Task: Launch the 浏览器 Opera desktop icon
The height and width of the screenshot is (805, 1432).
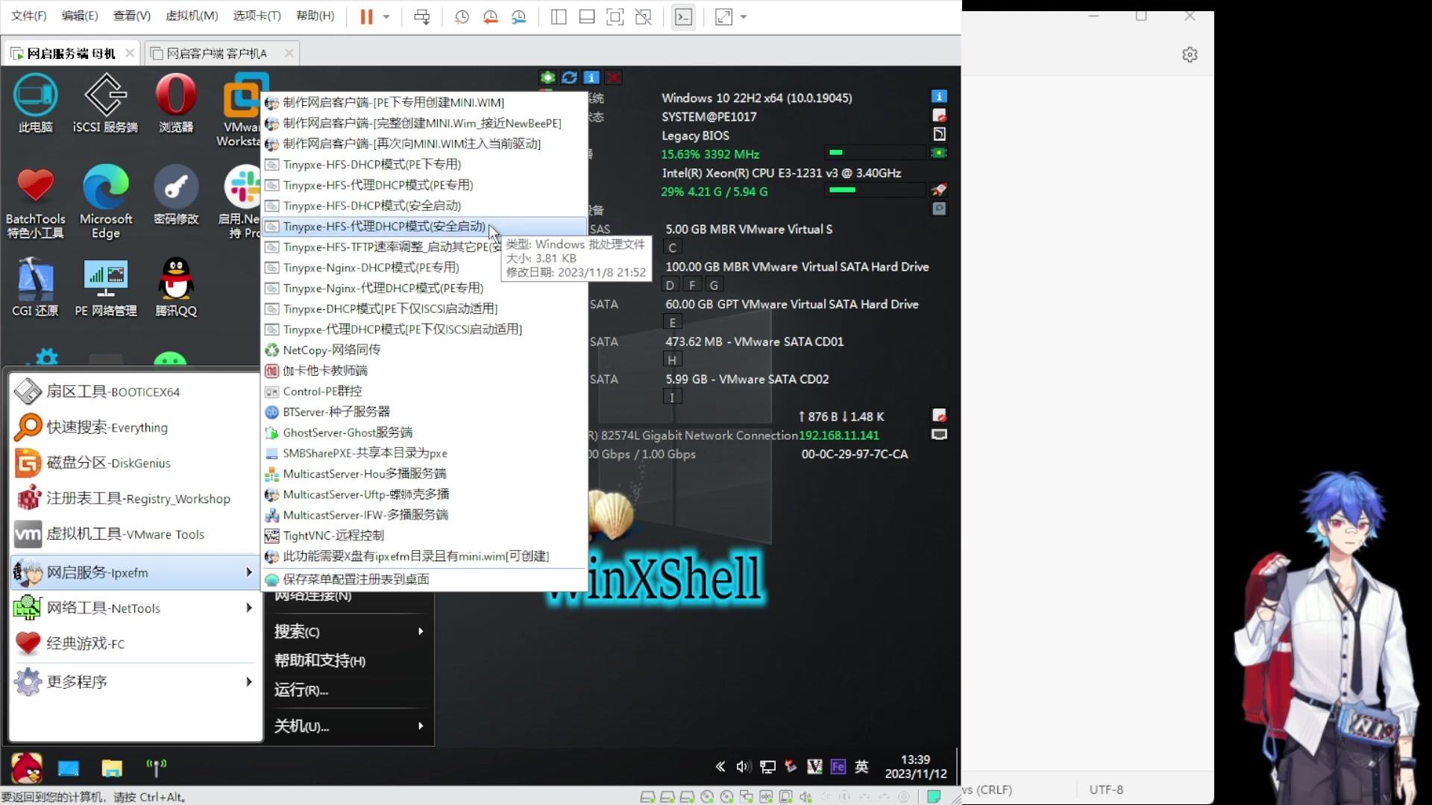Action: point(176,104)
